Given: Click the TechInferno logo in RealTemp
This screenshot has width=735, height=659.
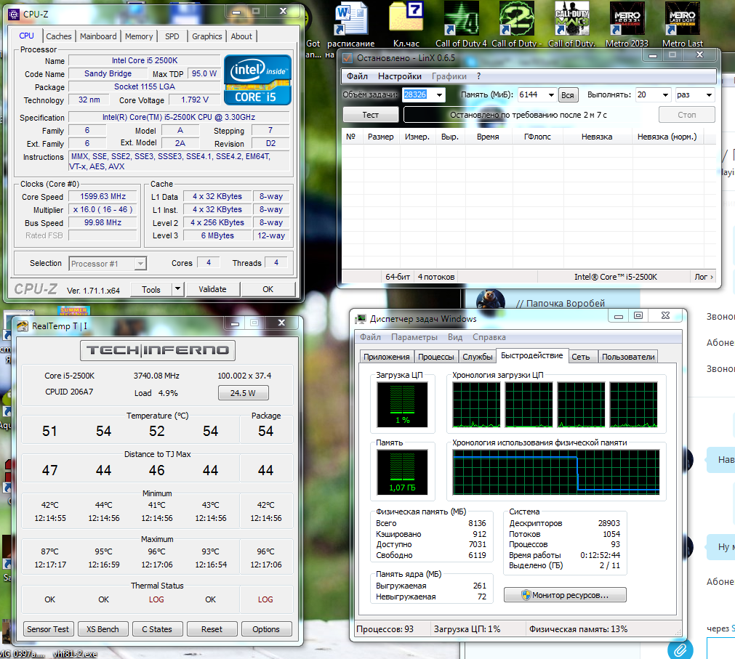Looking at the screenshot, I should pos(158,350).
